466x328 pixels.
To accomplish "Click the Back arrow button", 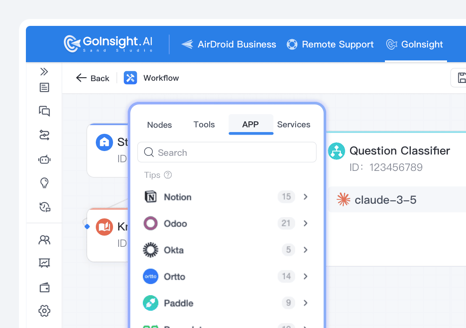I will (x=92, y=78).
